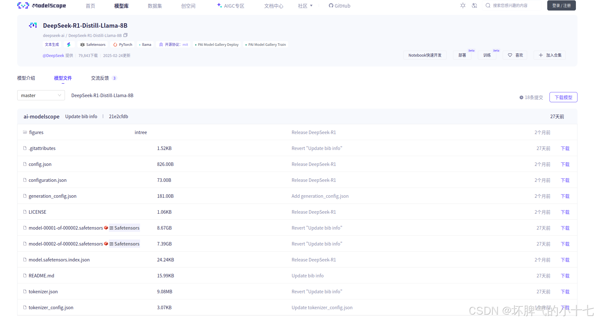Open Notebook快速开发 button
Viewport: 595px width, 321px height.
pyautogui.click(x=425, y=55)
